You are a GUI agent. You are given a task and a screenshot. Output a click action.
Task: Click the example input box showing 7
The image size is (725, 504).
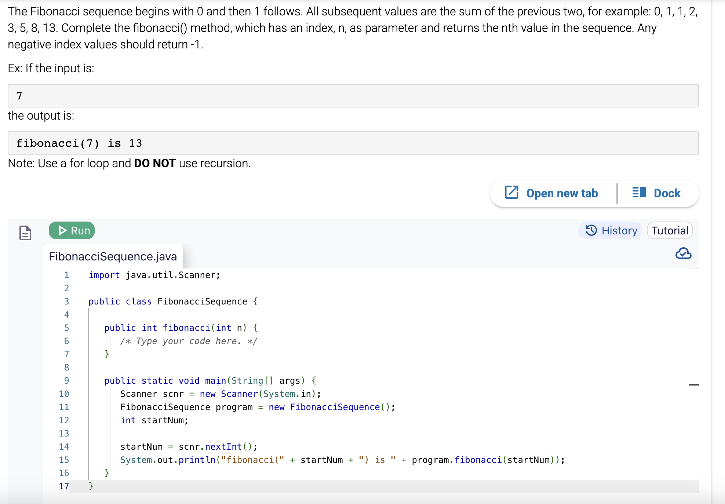(x=353, y=96)
